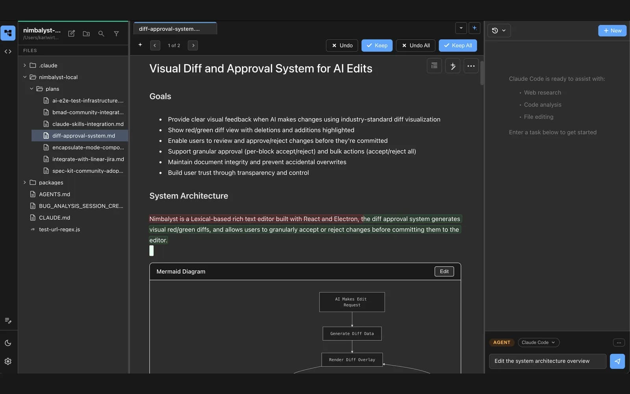Toggle dark mode moon icon
630x394 pixels.
(8, 343)
